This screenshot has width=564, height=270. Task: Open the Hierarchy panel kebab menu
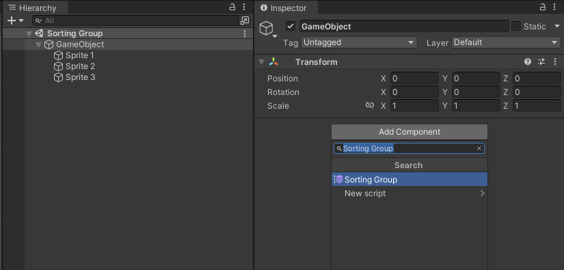pos(244,7)
